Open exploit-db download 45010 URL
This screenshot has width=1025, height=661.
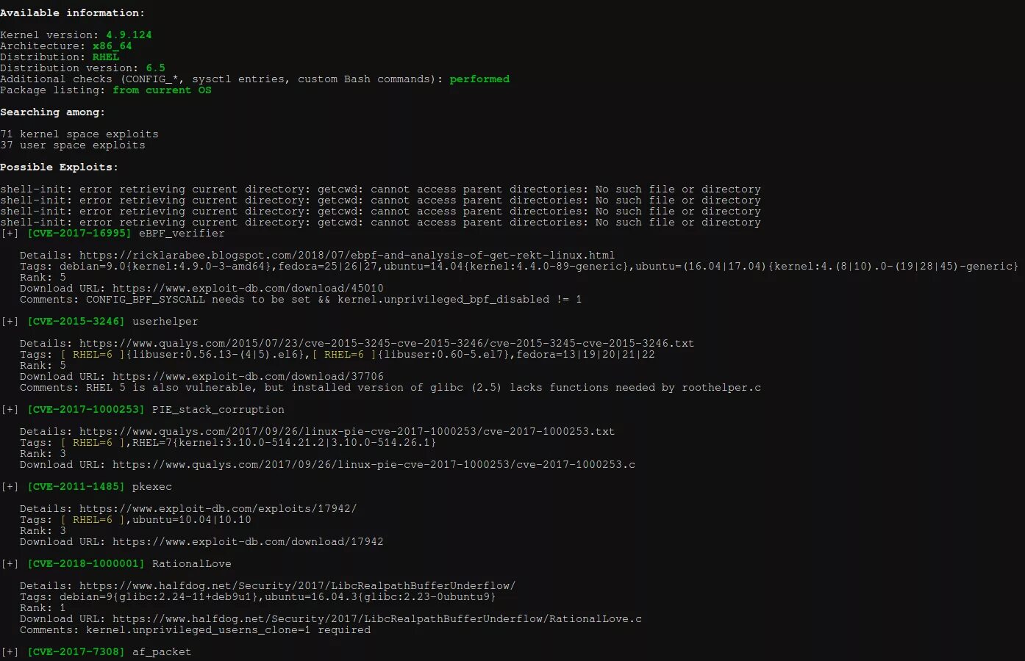[248, 288]
